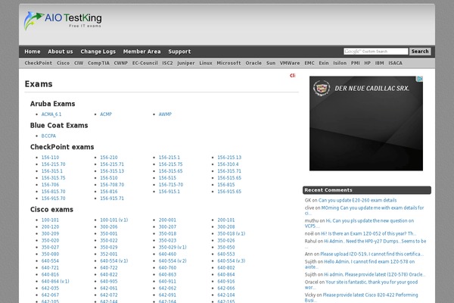Open Cisco exam 642-091
Screen dimensions: 454x303
tap(167, 295)
